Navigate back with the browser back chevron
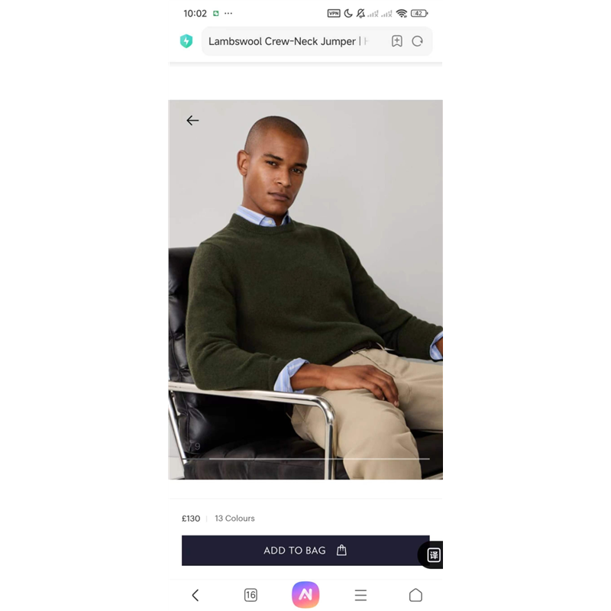The image size is (611, 611). (196, 595)
